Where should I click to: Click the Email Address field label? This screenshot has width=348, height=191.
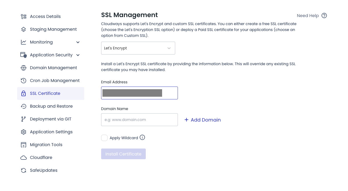pyautogui.click(x=114, y=82)
